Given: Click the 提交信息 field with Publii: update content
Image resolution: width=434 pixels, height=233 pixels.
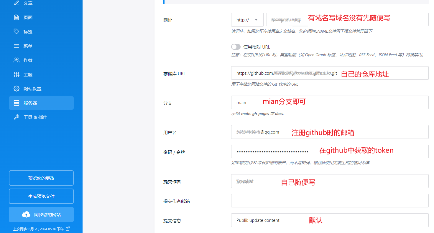Looking at the screenshot, I should pos(330,220).
